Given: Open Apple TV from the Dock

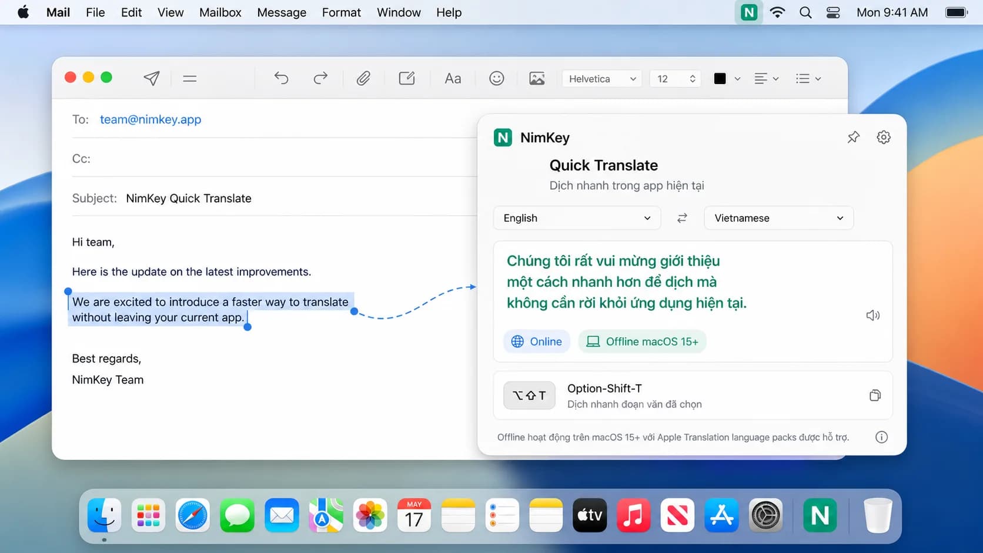Looking at the screenshot, I should coord(590,515).
